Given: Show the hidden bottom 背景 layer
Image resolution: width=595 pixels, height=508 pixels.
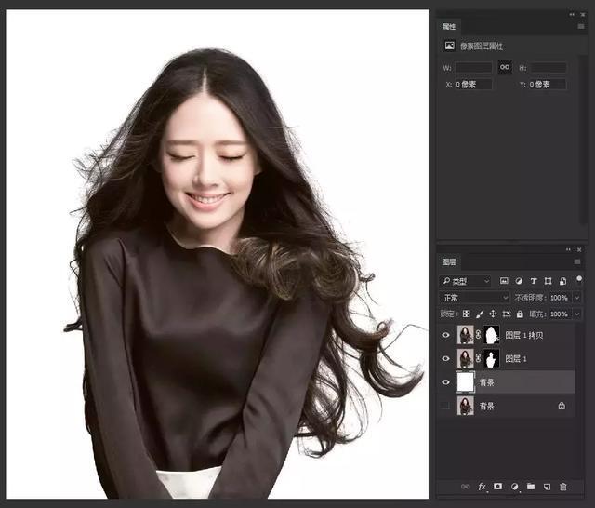Looking at the screenshot, I should pyautogui.click(x=445, y=407).
